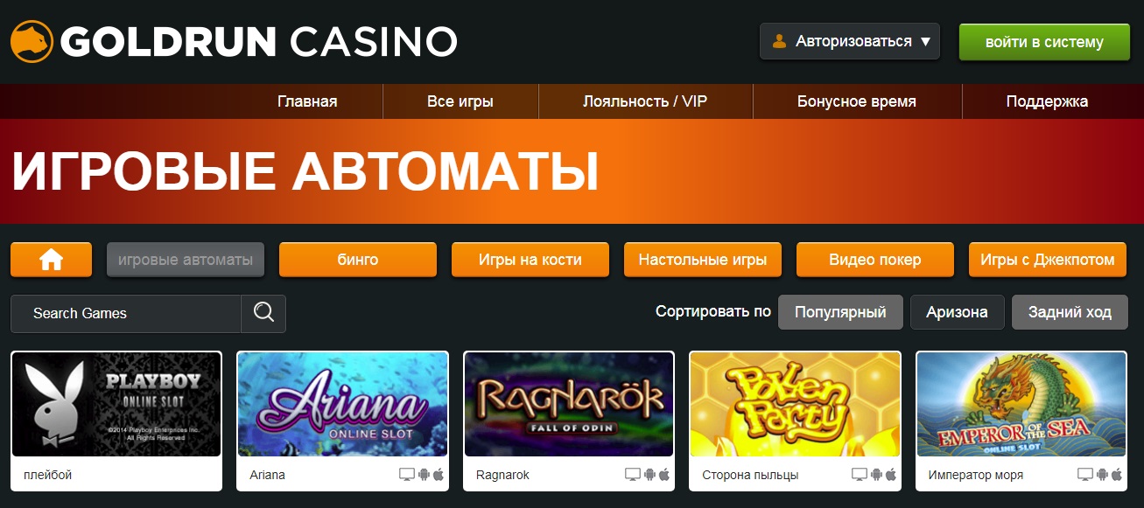Click the Android icon under Ragnarok
Viewport: 1144px width, 508px height.
(649, 475)
